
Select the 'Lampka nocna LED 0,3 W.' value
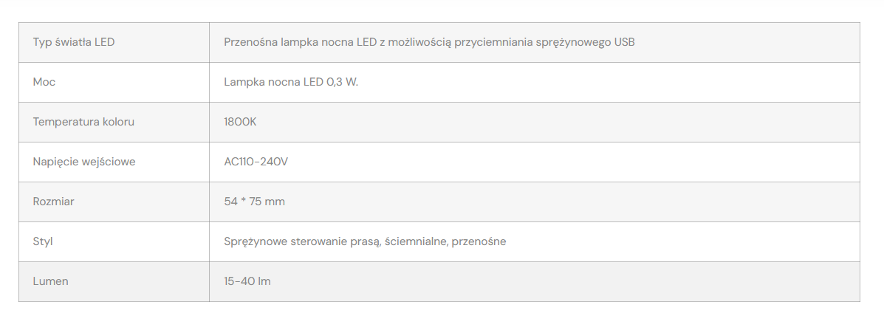[x=291, y=82]
